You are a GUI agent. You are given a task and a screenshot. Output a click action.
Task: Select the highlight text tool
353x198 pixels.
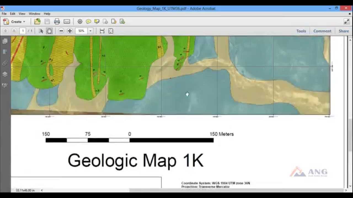[97, 21]
